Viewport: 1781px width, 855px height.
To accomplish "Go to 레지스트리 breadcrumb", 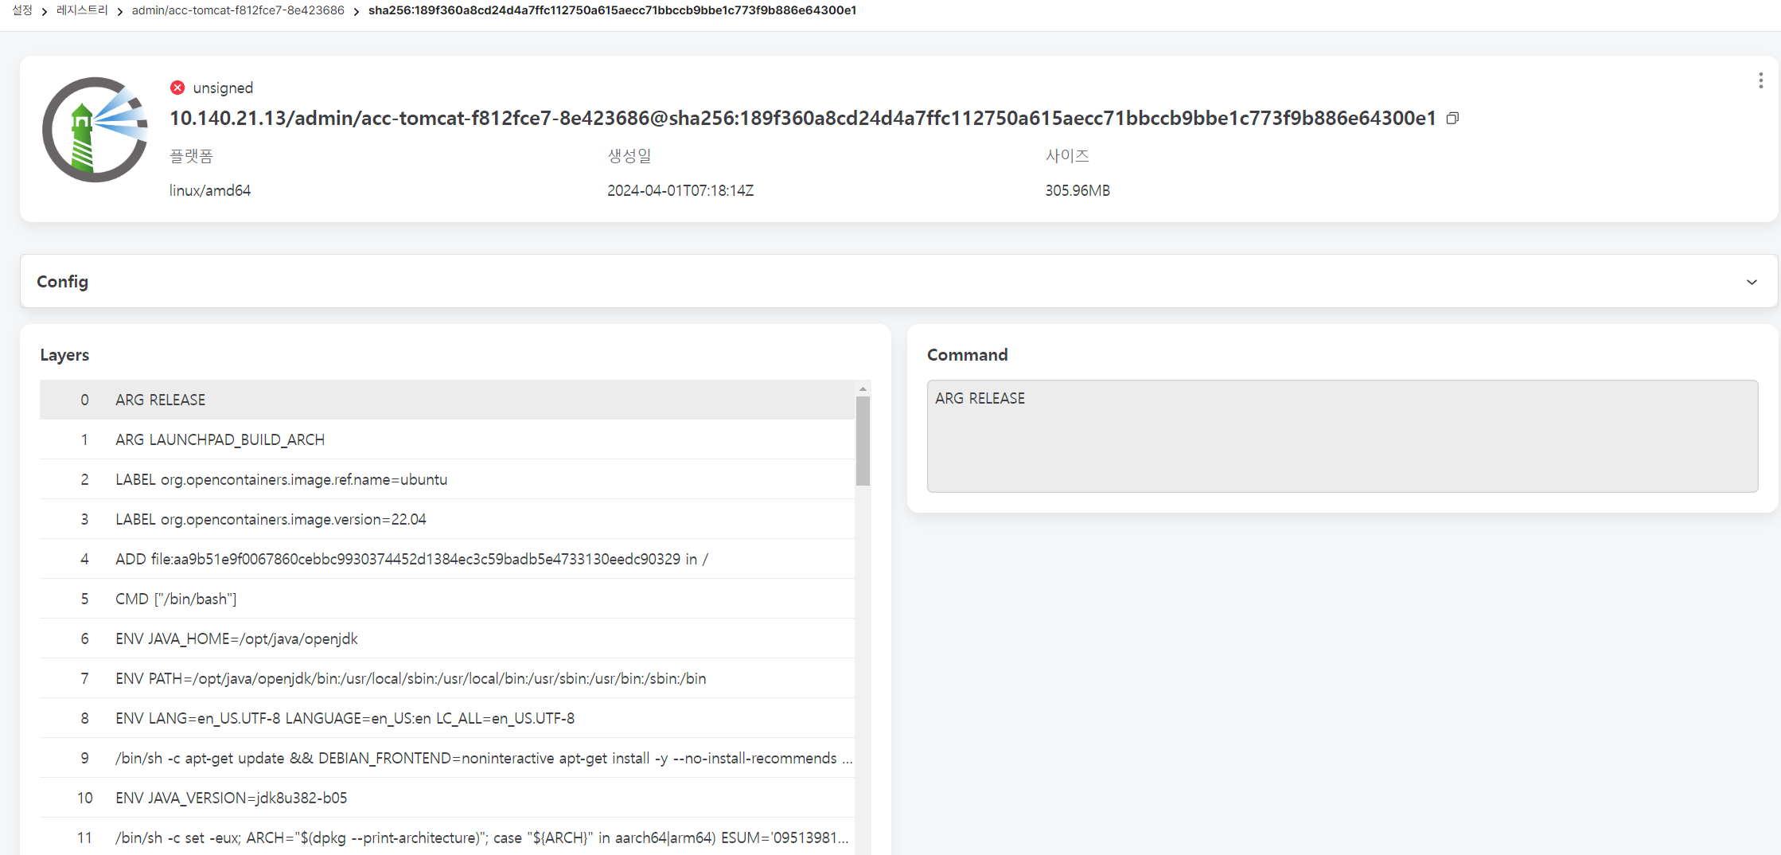I will [x=82, y=10].
